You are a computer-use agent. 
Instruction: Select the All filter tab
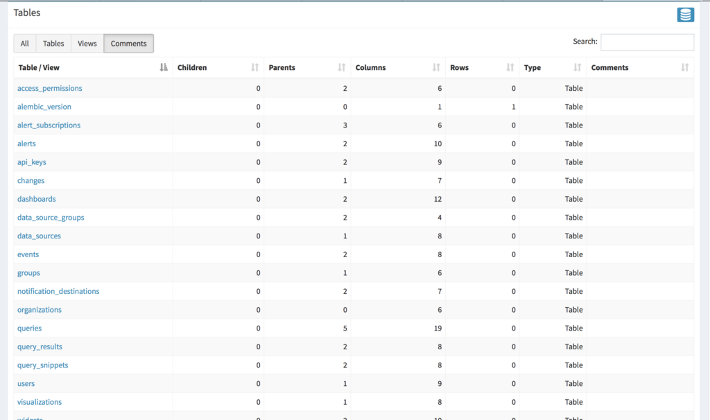24,44
